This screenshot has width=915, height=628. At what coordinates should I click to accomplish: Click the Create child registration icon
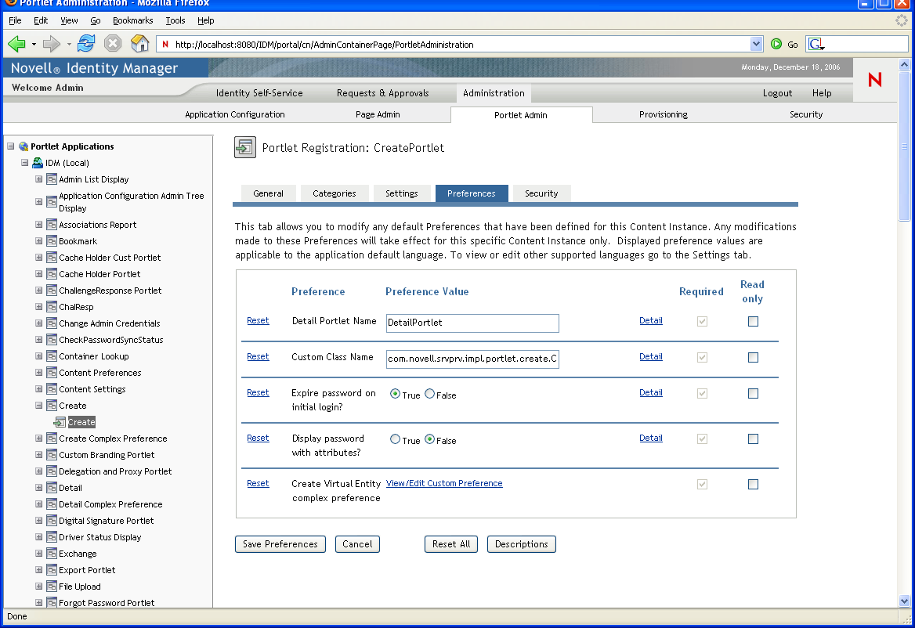(x=60, y=422)
